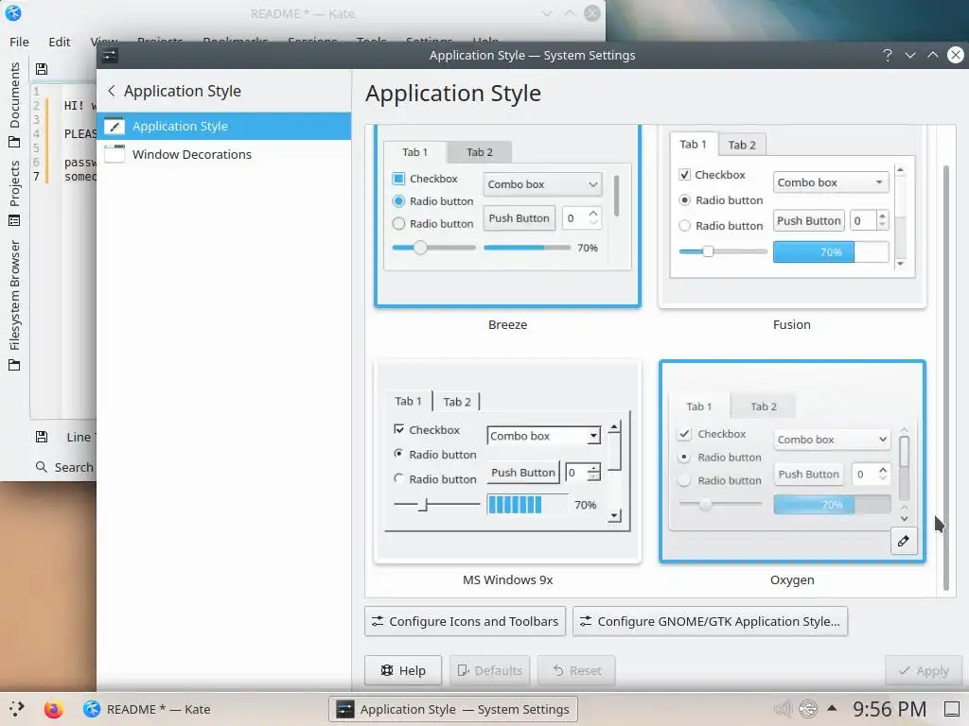This screenshot has height=726, width=969.
Task: Click the back arrow beside Application Style header
Action: tap(112, 91)
